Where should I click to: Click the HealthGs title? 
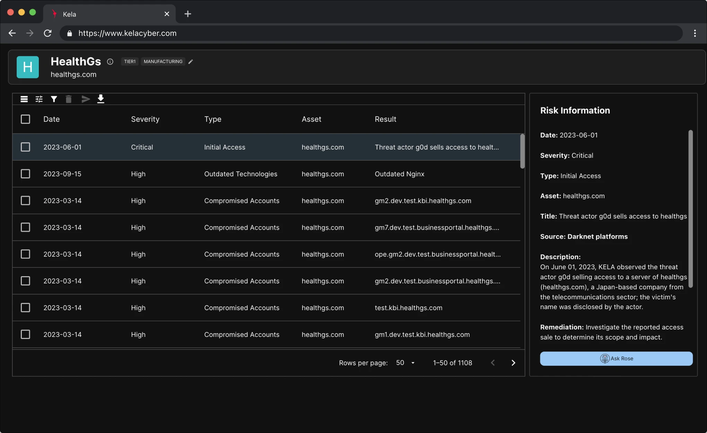click(76, 61)
